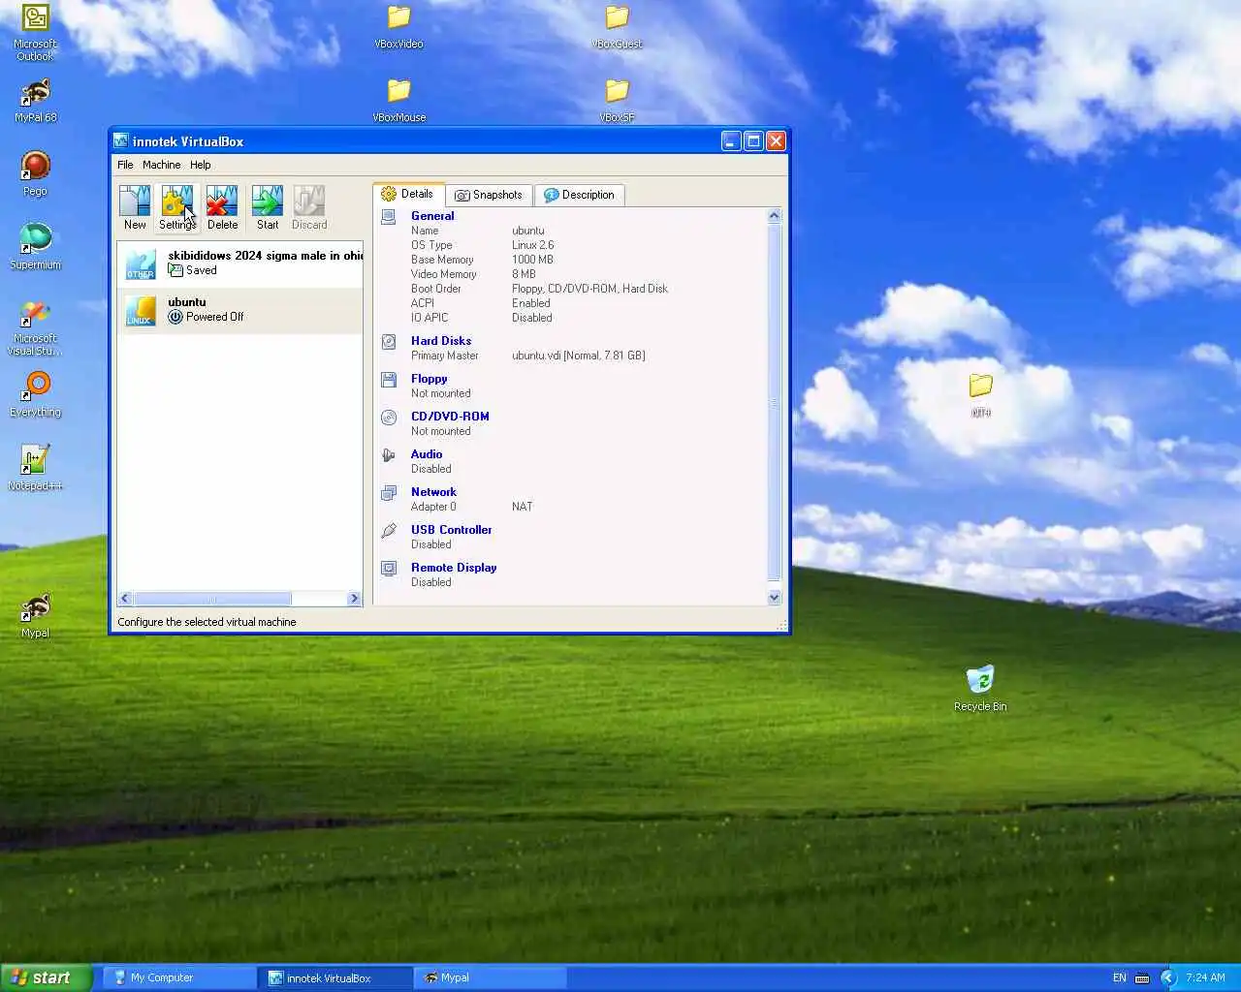Click the USB Controller section icon
Screen dimensions: 1241x992
pos(389,530)
